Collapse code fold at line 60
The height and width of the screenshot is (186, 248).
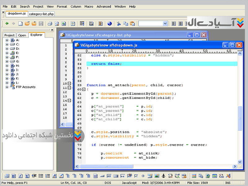point(84,89)
